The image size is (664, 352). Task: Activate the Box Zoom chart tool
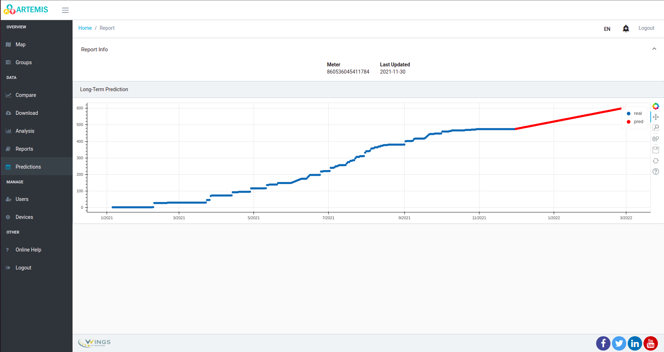656,128
